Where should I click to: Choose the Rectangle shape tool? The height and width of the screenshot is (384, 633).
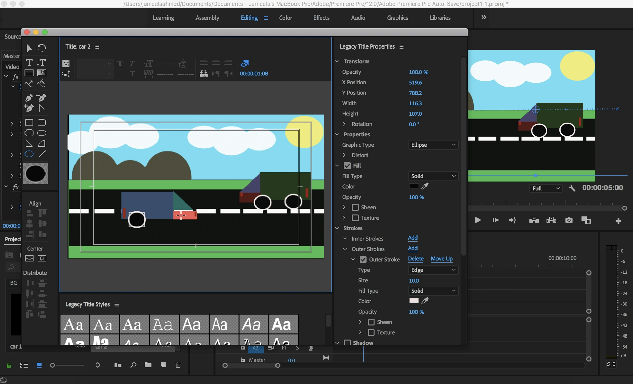(x=29, y=123)
